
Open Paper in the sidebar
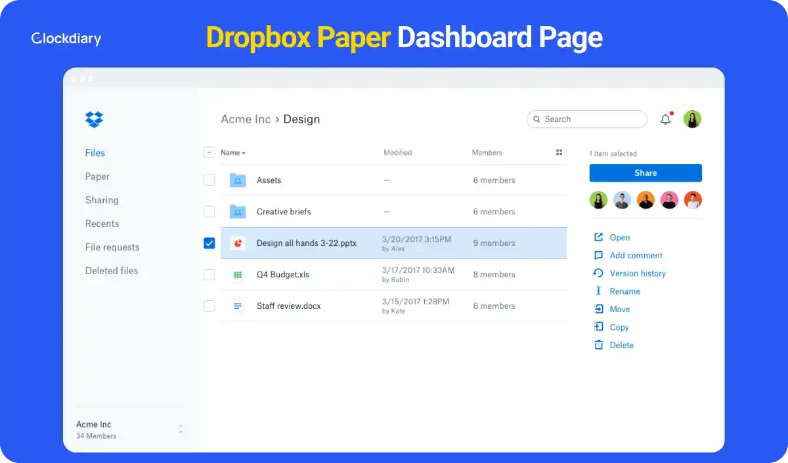point(97,176)
